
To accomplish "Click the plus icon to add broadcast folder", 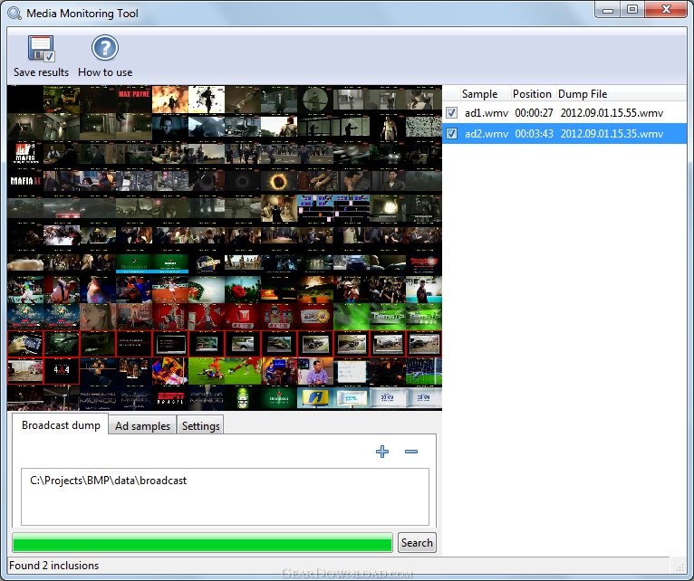I will coord(382,452).
